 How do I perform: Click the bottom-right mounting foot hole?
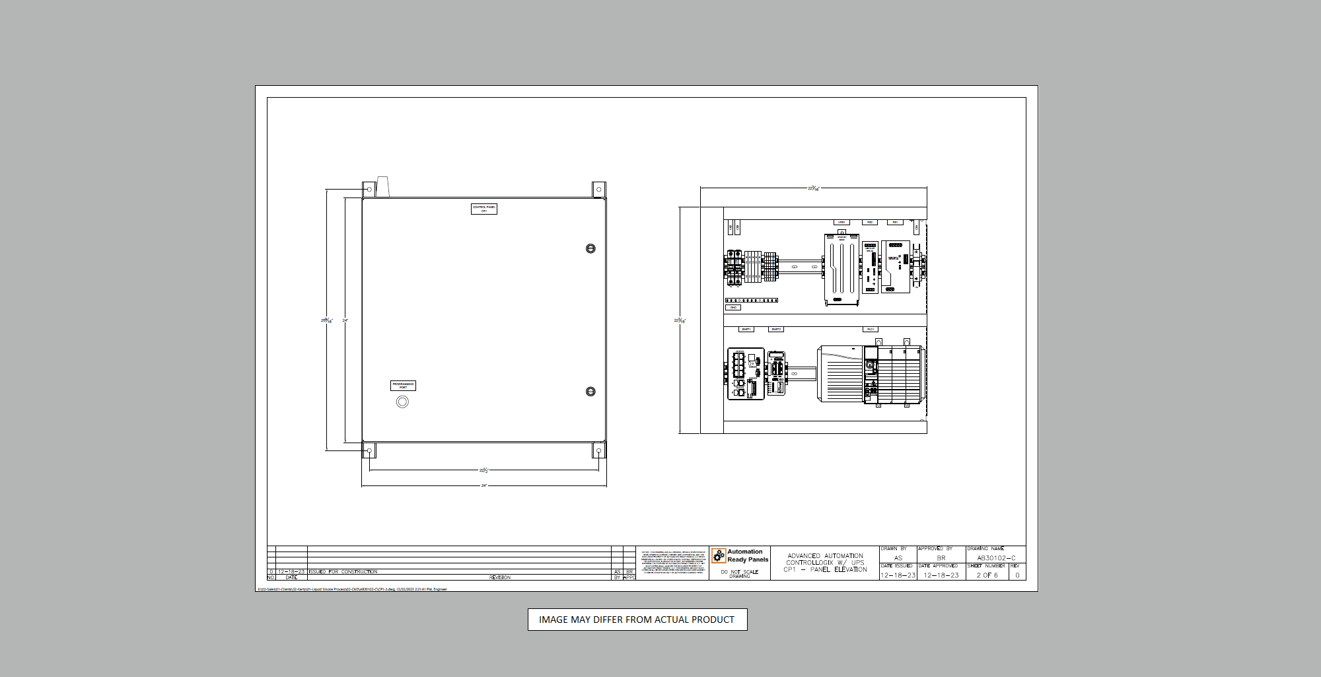tap(598, 452)
